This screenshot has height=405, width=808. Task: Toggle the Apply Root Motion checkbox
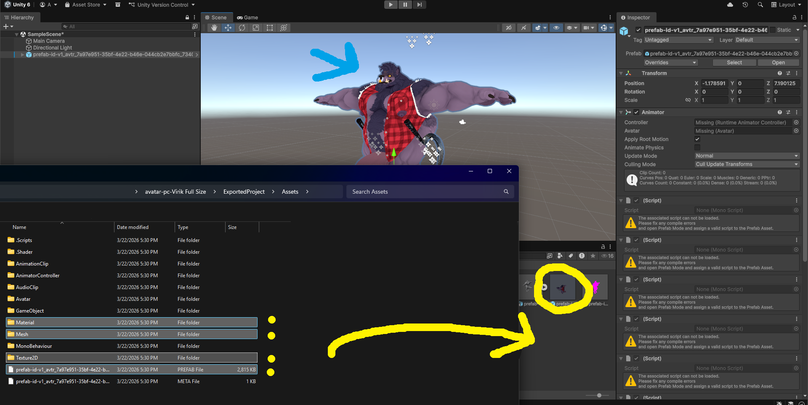point(697,139)
